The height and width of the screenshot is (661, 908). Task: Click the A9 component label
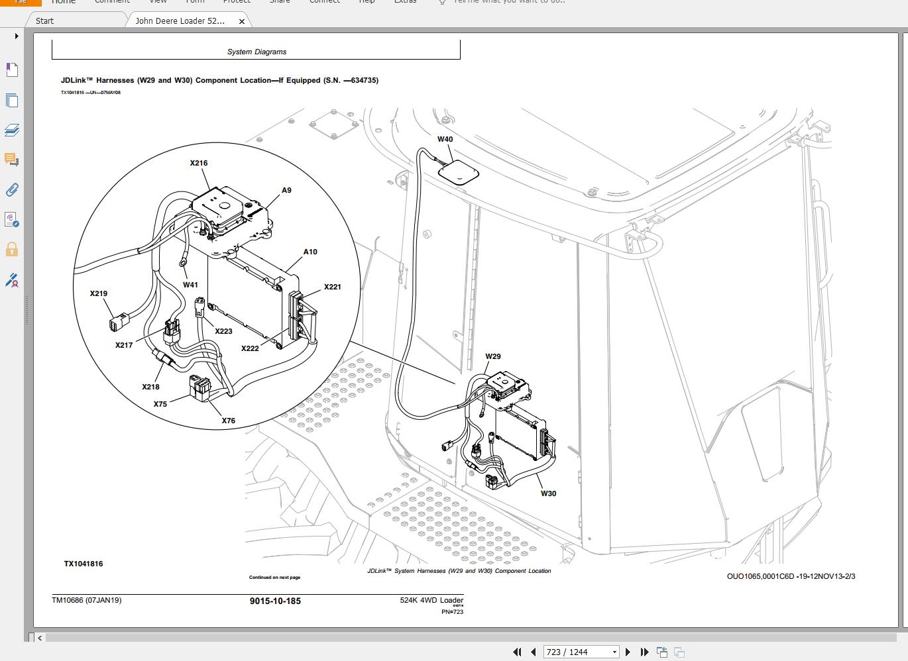[286, 190]
